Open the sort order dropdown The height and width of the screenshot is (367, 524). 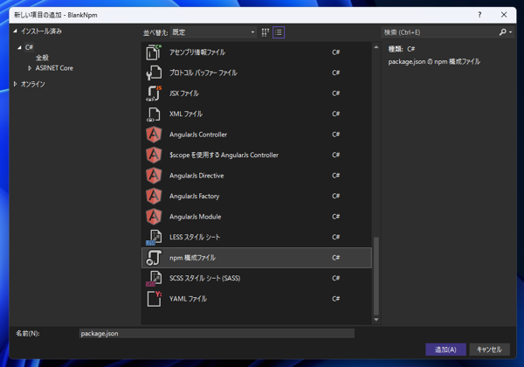tap(213, 32)
